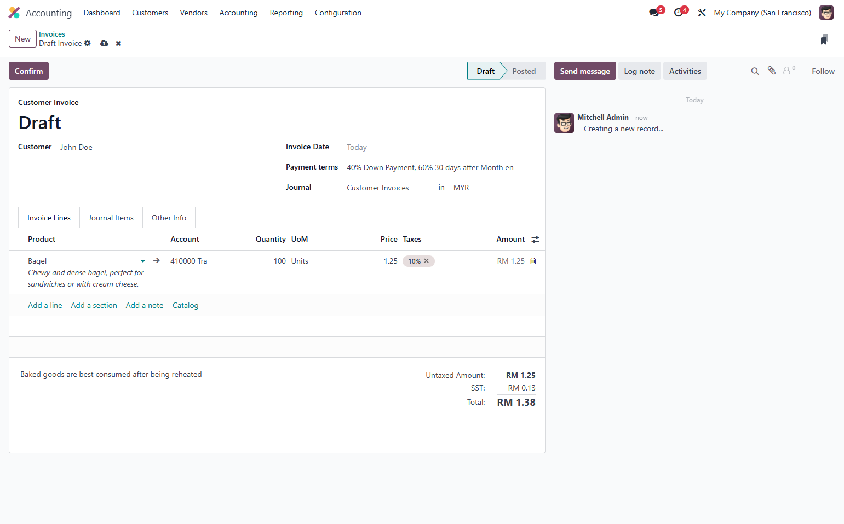Remove the 10% tax tag

click(427, 261)
